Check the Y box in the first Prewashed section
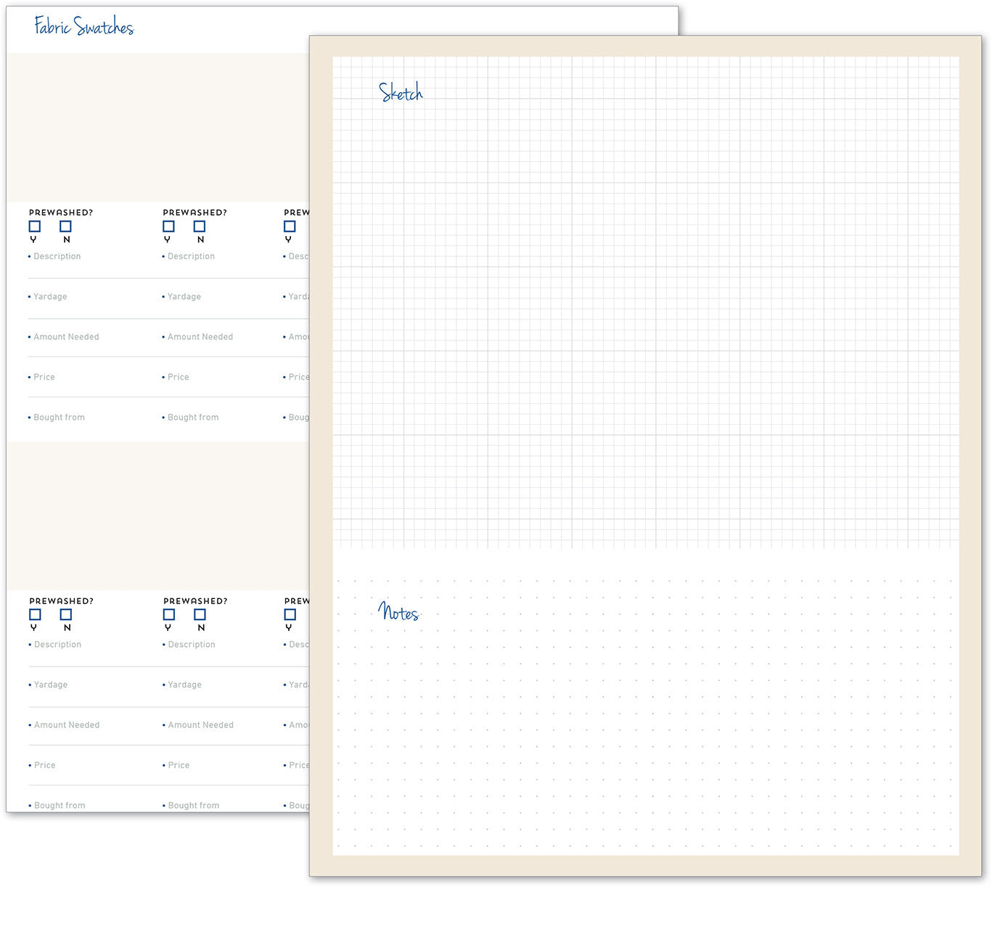992x944 pixels. point(34,227)
